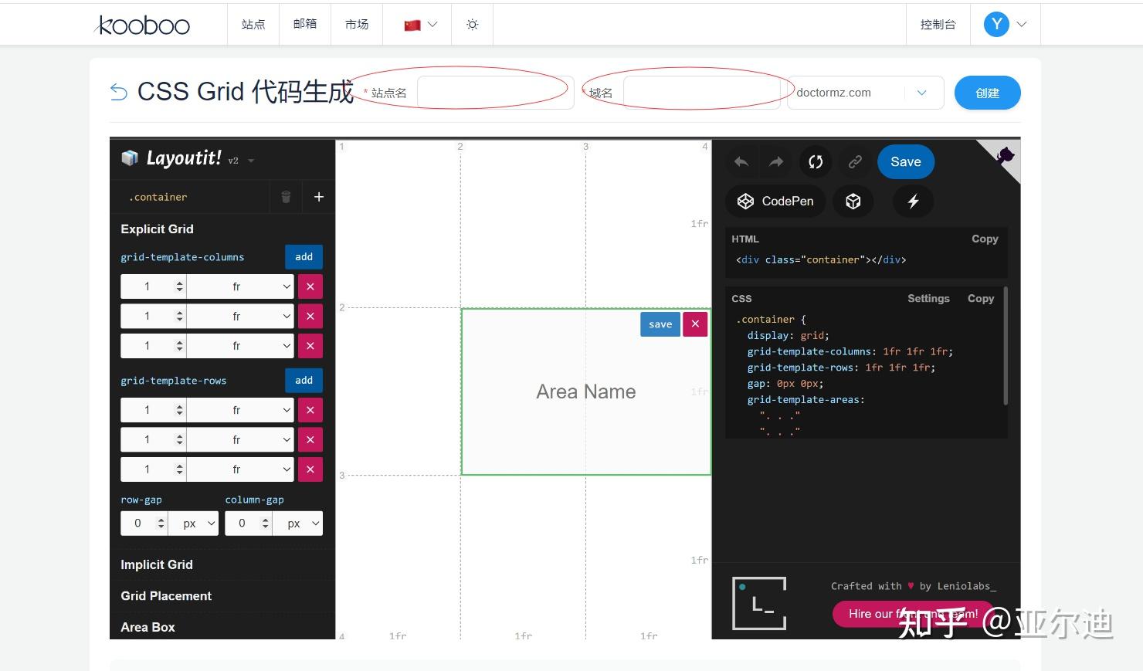Click the 站点名 input field

coord(495,93)
